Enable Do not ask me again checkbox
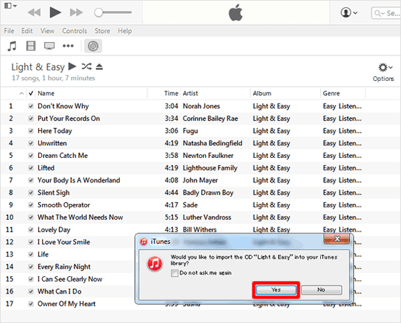 tap(174, 273)
